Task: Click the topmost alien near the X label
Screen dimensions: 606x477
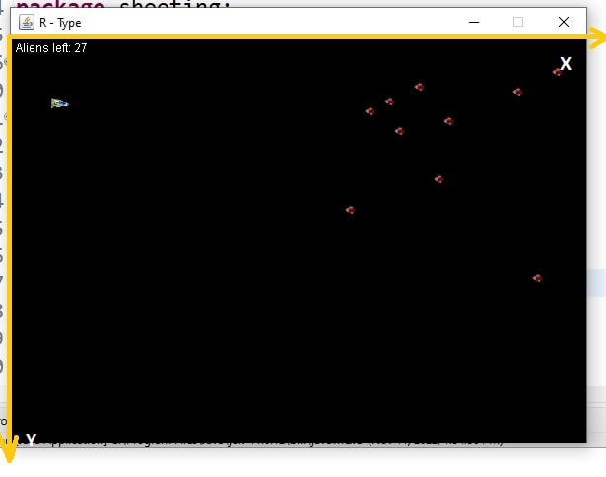Action: 557,72
